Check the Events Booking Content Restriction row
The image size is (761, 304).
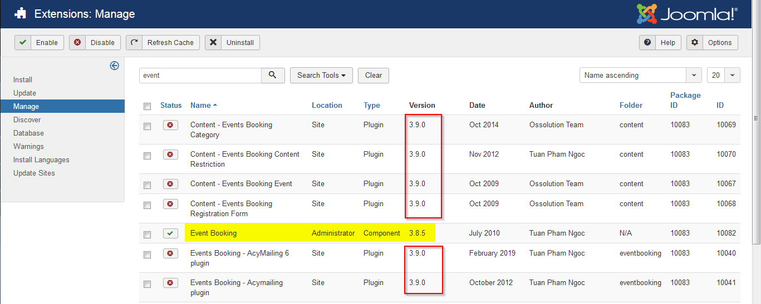(x=147, y=156)
